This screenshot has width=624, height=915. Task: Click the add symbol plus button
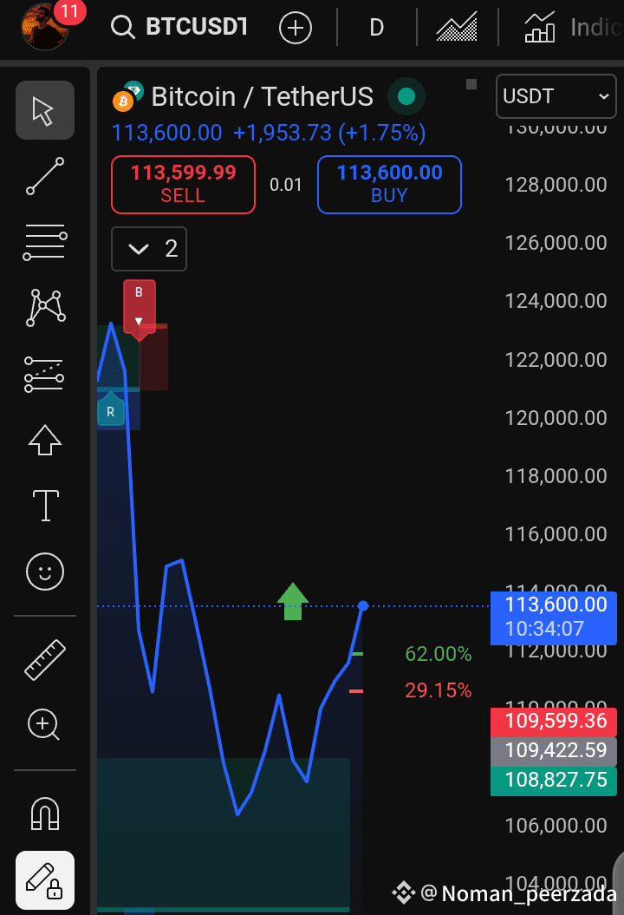click(295, 28)
